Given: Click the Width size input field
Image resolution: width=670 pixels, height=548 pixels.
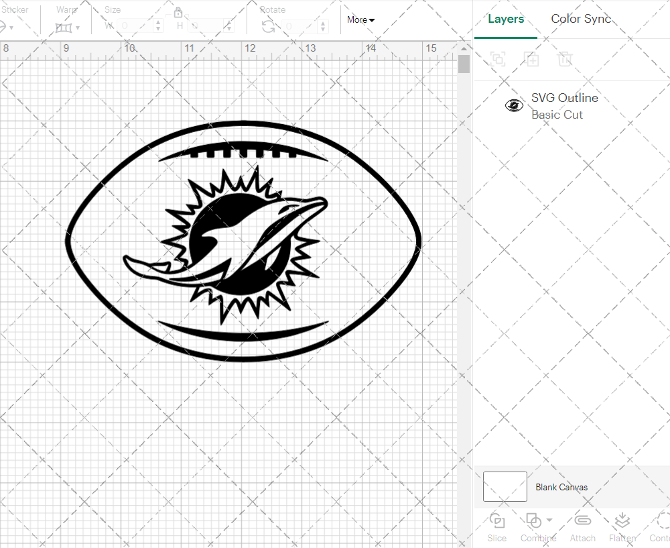Looking at the screenshot, I should [135, 26].
